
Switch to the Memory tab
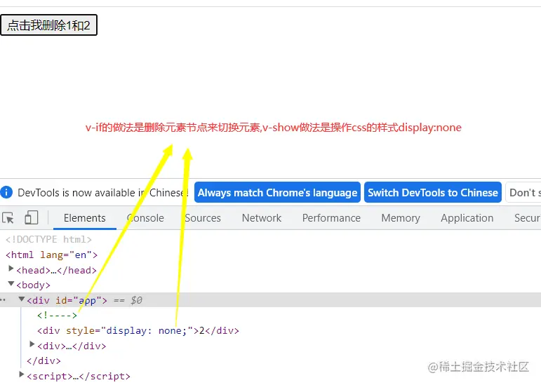[x=401, y=218]
